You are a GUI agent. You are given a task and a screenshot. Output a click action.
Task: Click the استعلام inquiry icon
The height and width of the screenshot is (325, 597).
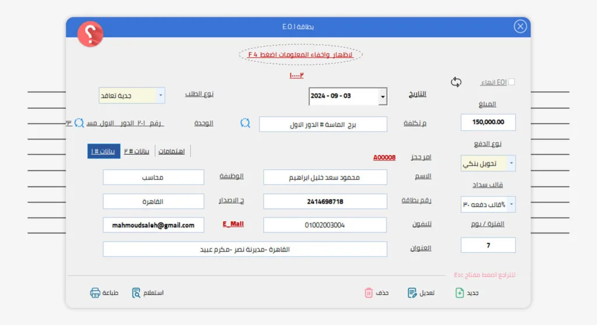(136, 292)
